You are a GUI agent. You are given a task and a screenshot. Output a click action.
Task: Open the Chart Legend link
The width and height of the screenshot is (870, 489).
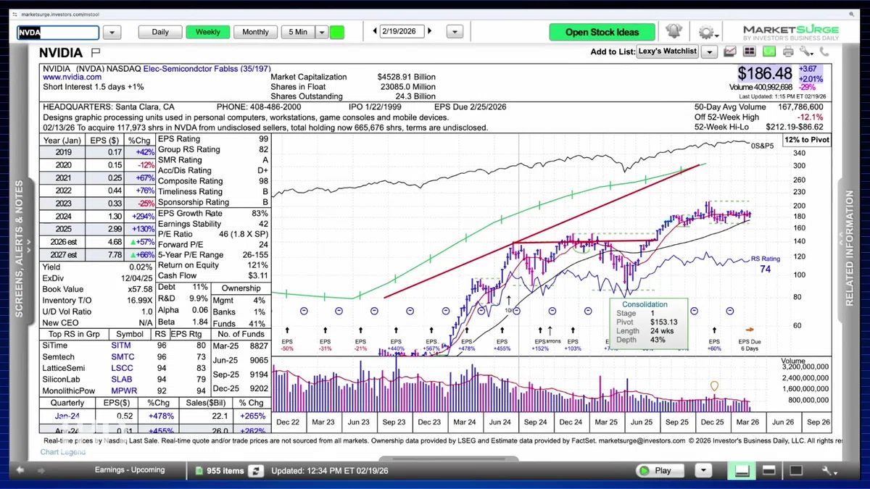click(x=62, y=452)
